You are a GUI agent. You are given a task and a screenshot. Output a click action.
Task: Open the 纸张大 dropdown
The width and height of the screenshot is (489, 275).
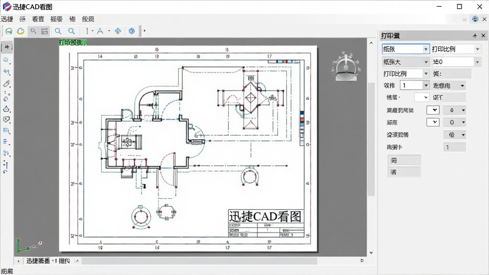coord(406,62)
